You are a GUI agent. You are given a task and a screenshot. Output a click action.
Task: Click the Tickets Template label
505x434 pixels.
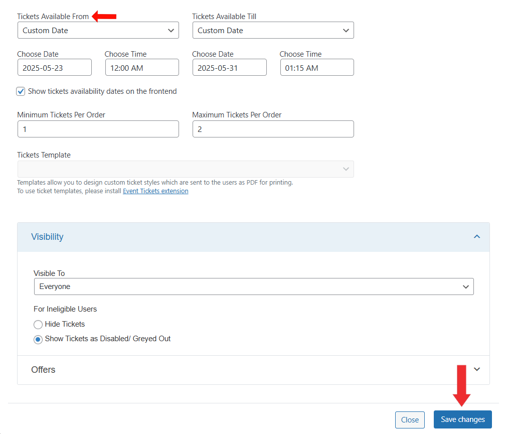(x=44, y=155)
